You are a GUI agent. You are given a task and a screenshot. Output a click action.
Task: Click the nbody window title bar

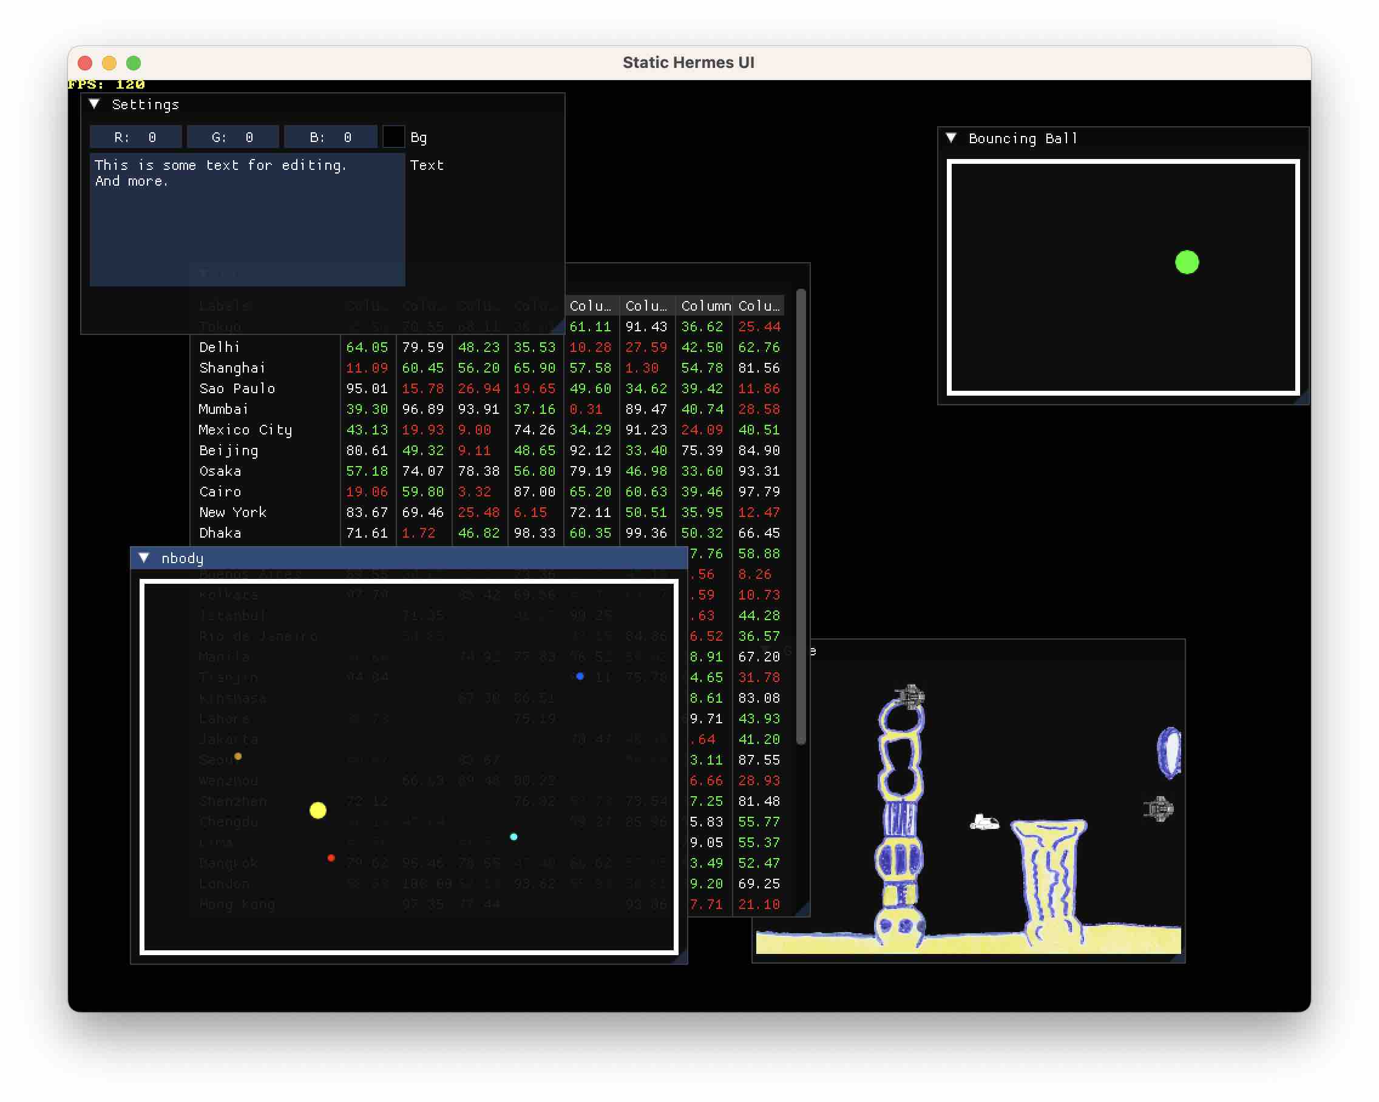(409, 558)
